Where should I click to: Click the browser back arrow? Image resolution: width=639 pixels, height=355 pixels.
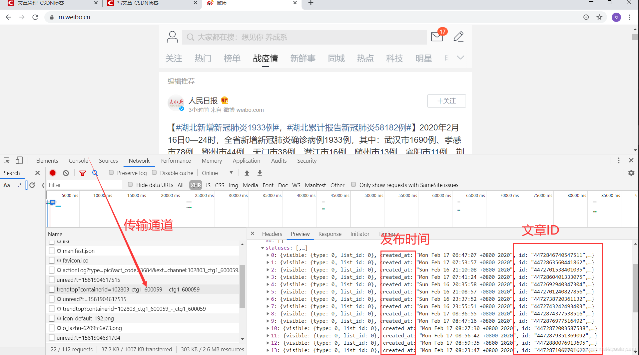[9, 17]
